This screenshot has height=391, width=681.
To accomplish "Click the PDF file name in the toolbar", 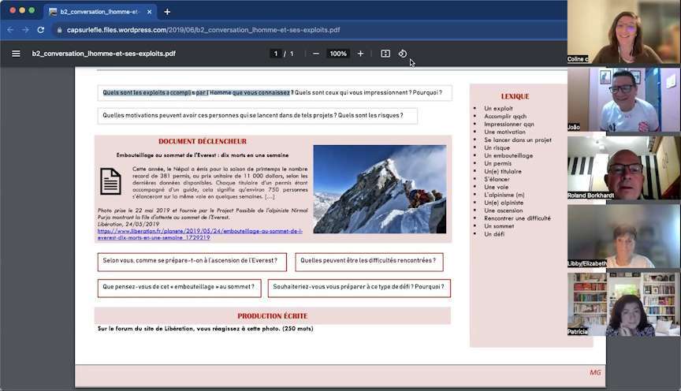I will [104, 54].
